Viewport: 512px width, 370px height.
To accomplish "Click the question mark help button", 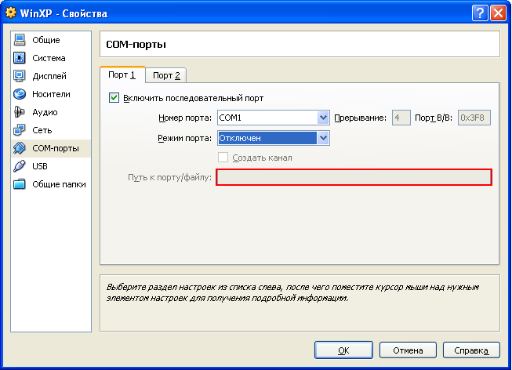I will click(x=480, y=13).
